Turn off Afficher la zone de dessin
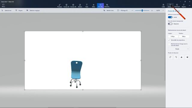 (170, 17)
